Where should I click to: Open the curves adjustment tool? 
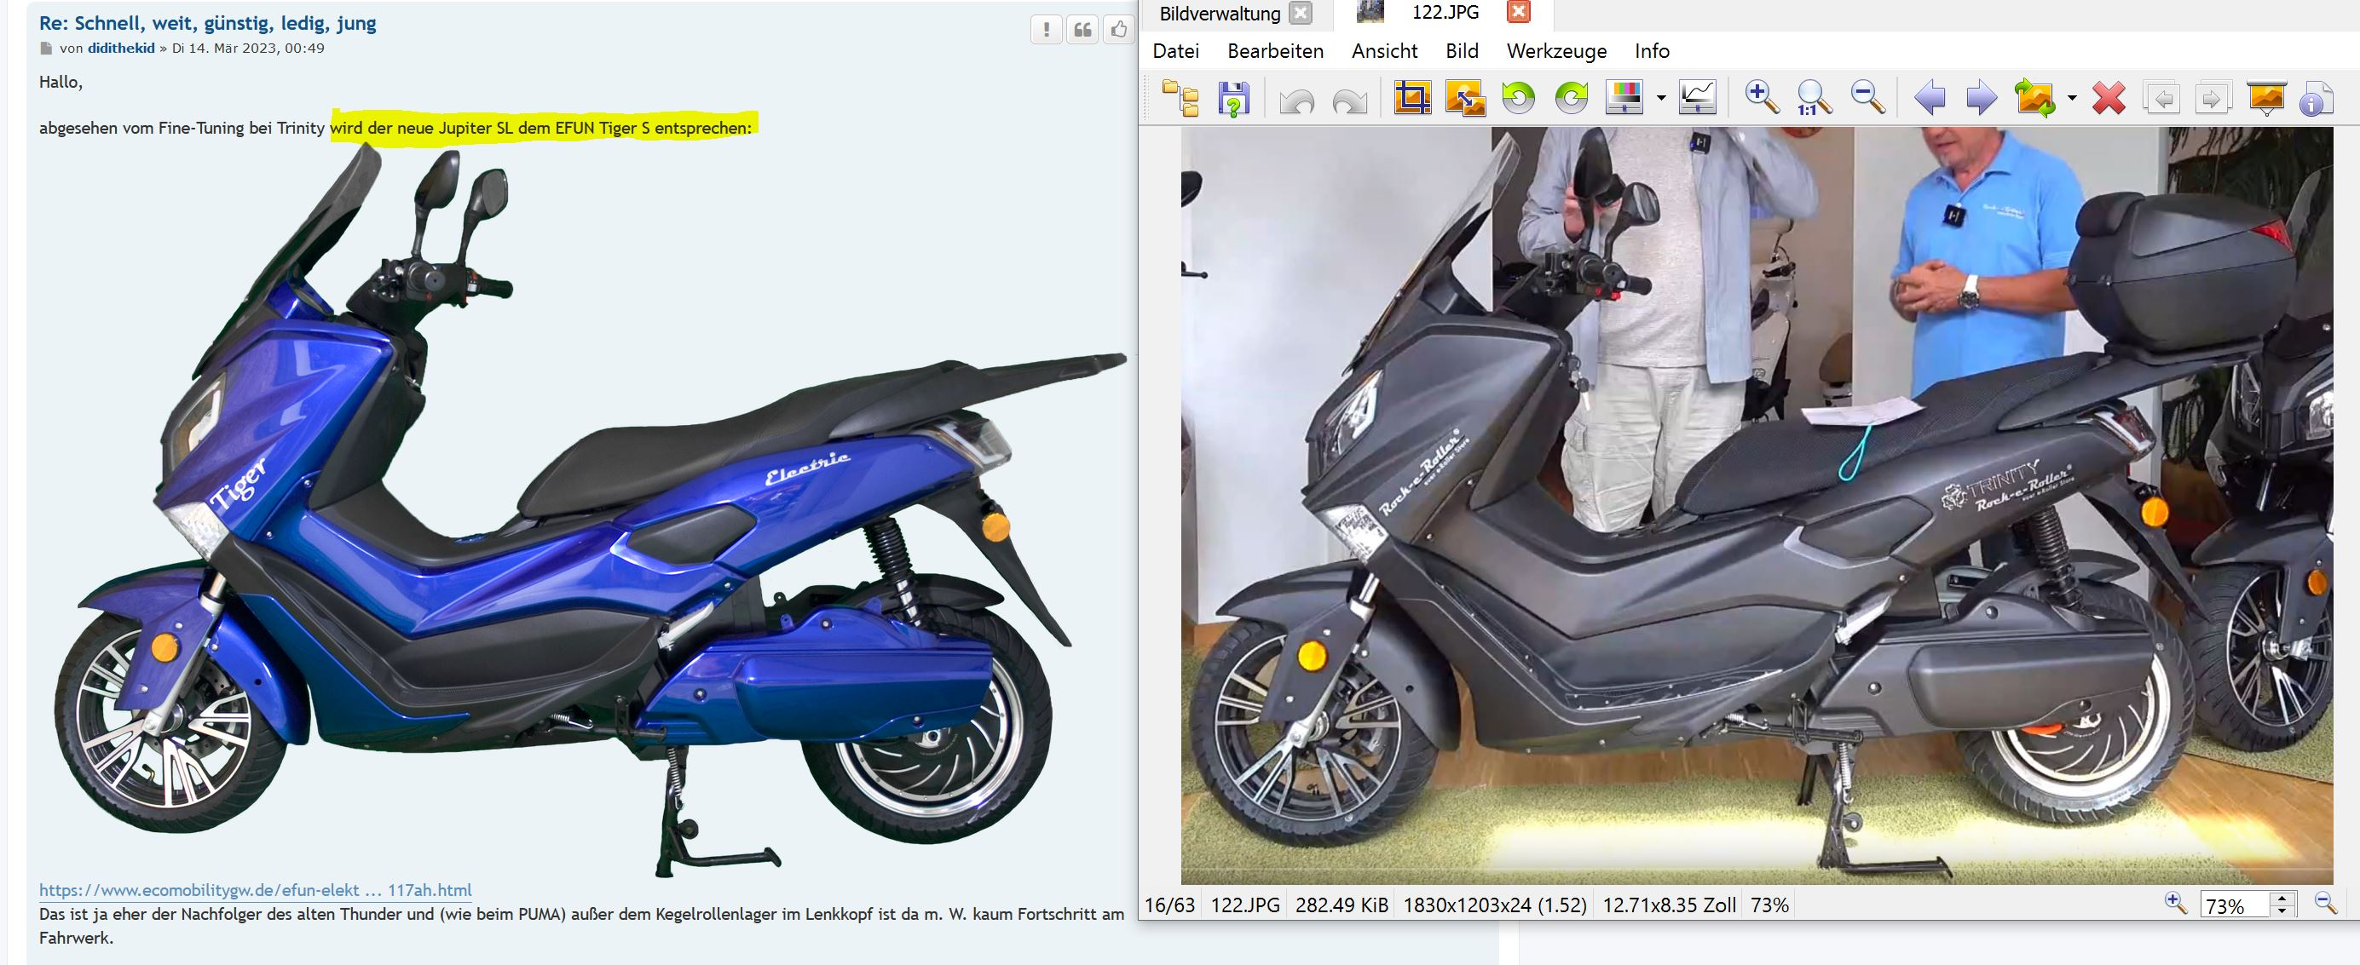pyautogui.click(x=1697, y=98)
